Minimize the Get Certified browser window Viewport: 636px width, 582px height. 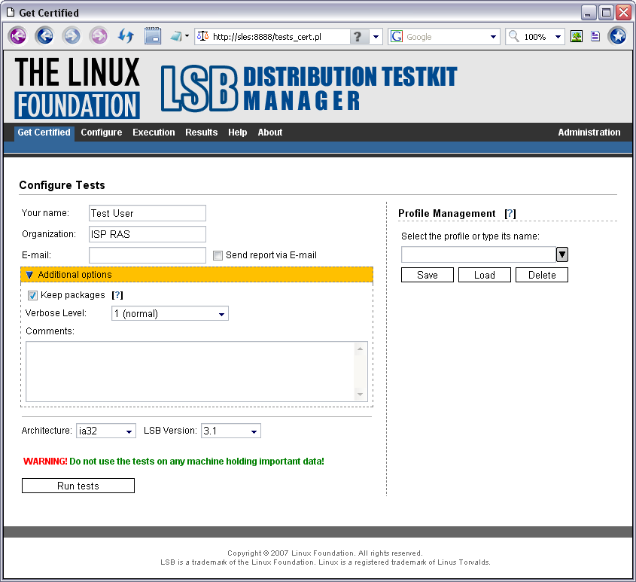[x=589, y=13]
